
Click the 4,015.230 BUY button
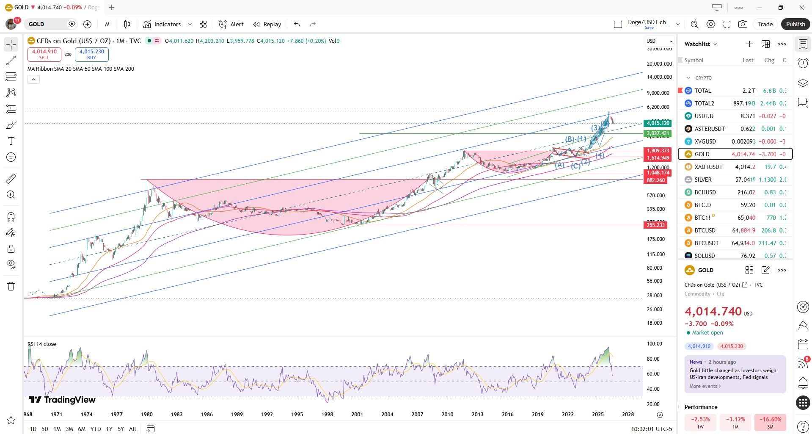[92, 54]
